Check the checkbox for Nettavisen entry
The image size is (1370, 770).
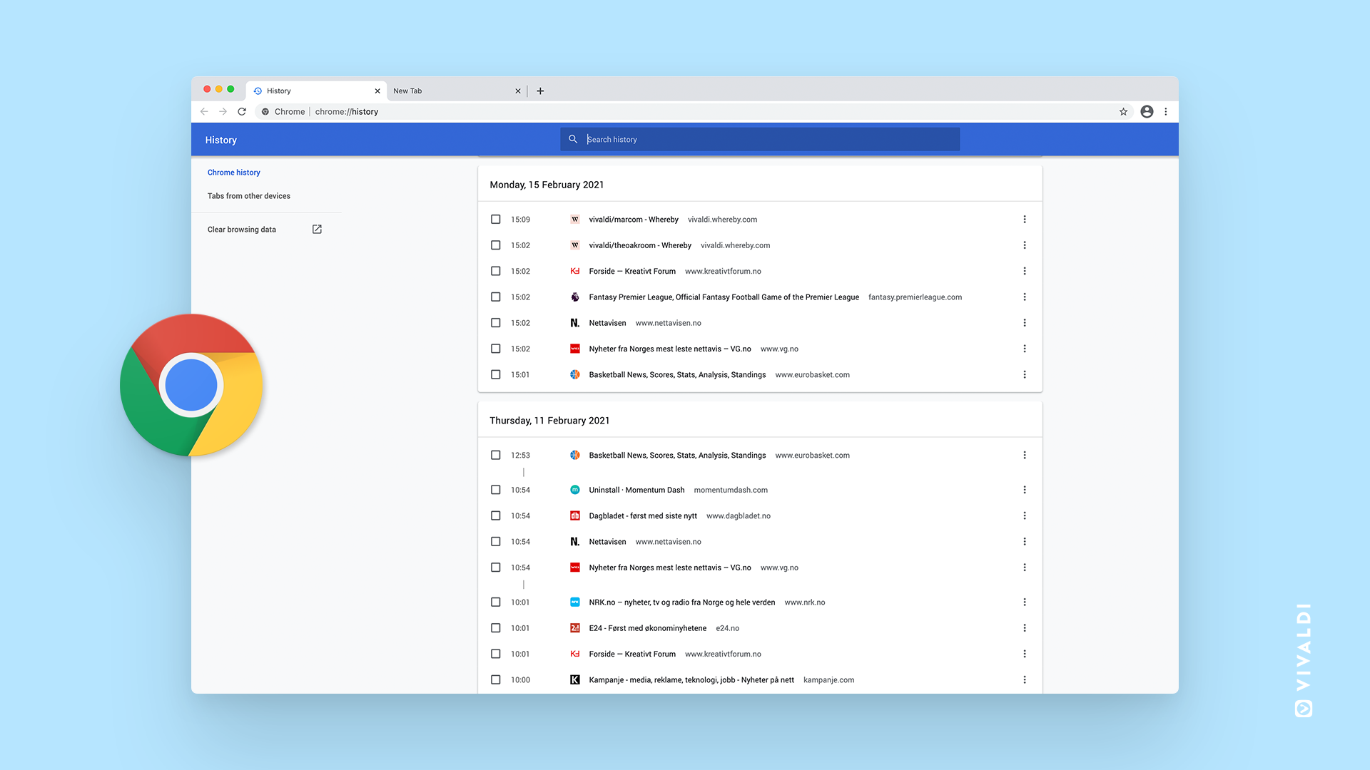495,322
